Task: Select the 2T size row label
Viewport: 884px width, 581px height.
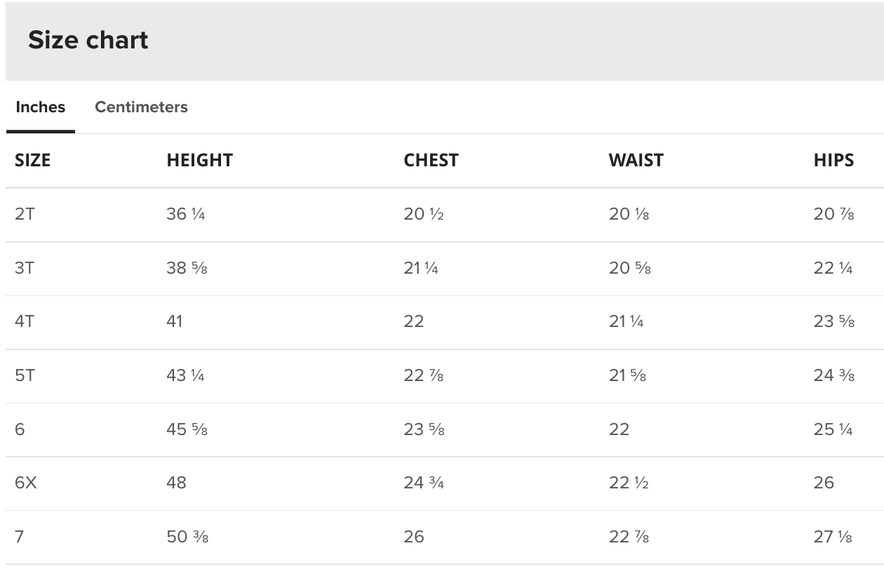Action: pyautogui.click(x=25, y=214)
